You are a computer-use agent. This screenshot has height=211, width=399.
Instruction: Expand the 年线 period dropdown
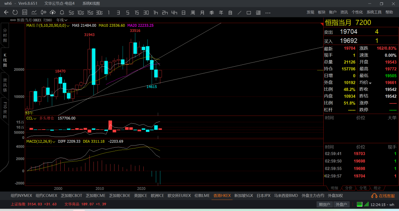click(x=62, y=20)
